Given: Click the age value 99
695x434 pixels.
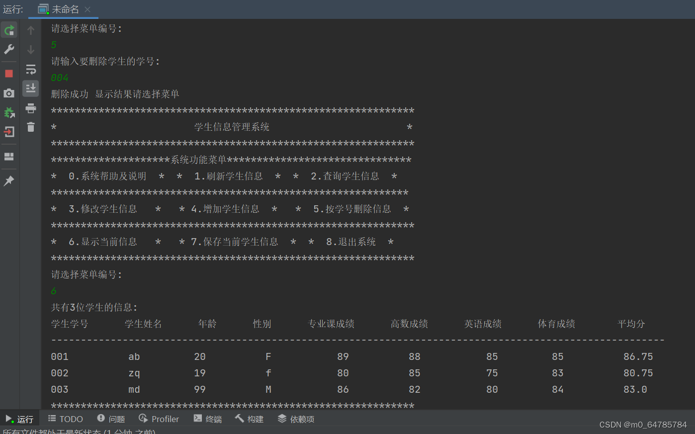Looking at the screenshot, I should point(200,389).
